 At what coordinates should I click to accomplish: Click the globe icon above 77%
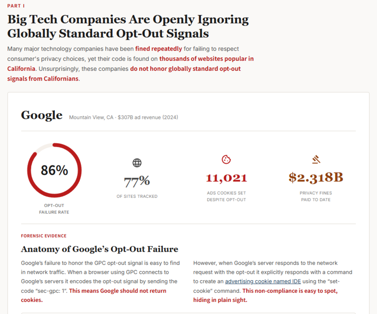137,163
